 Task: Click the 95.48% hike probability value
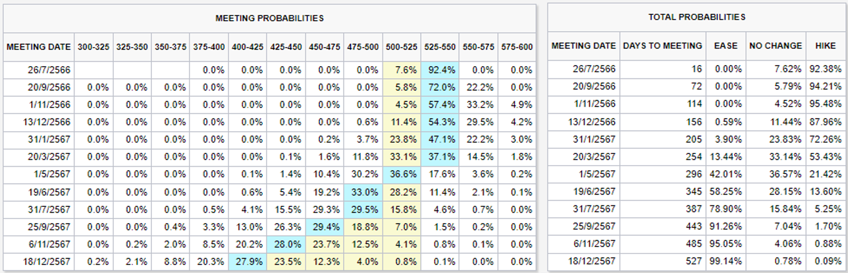pos(825,104)
